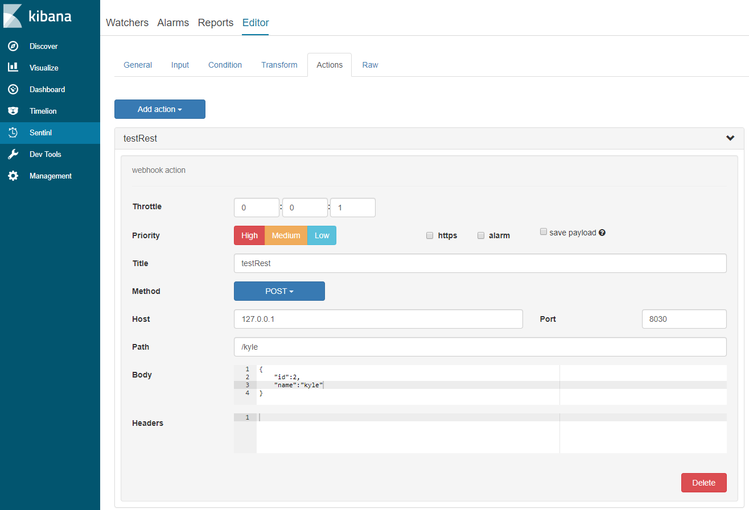Click Dashboard label in sidebar

coord(47,89)
